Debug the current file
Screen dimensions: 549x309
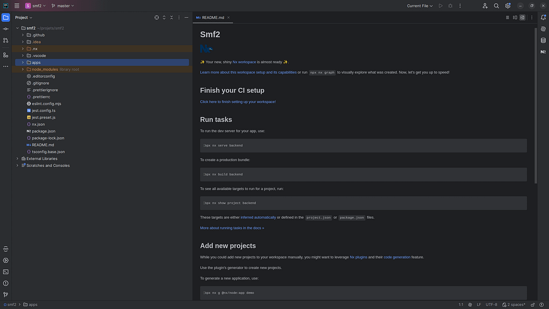[450, 6]
